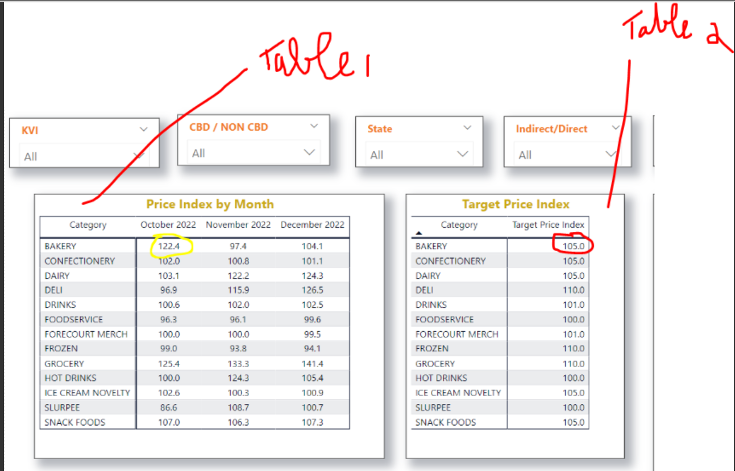Click Bakery November 2022 value 97.4
735x471 pixels.
point(238,246)
